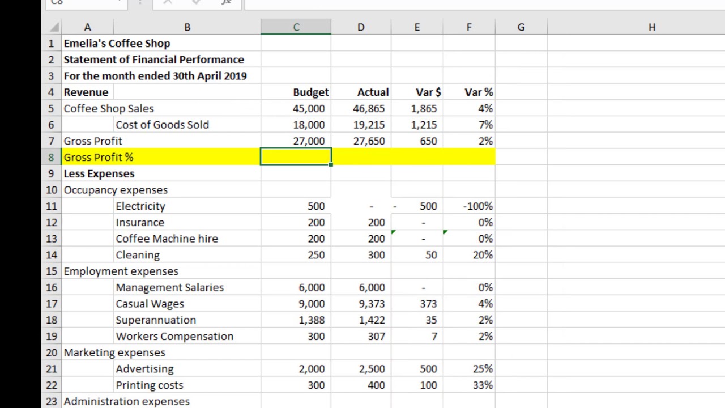This screenshot has width=725, height=408.
Task: Click the "Employment expenses" cell
Action: point(121,271)
